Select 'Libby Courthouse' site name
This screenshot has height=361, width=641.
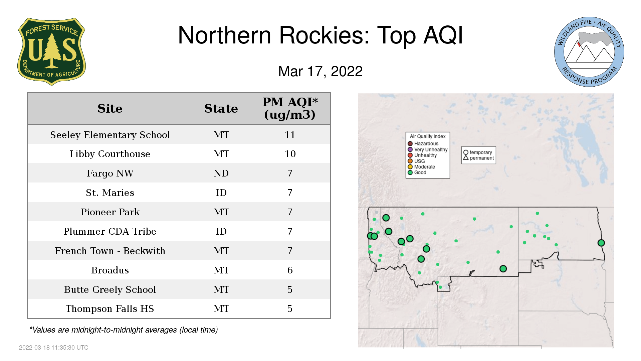coord(110,154)
